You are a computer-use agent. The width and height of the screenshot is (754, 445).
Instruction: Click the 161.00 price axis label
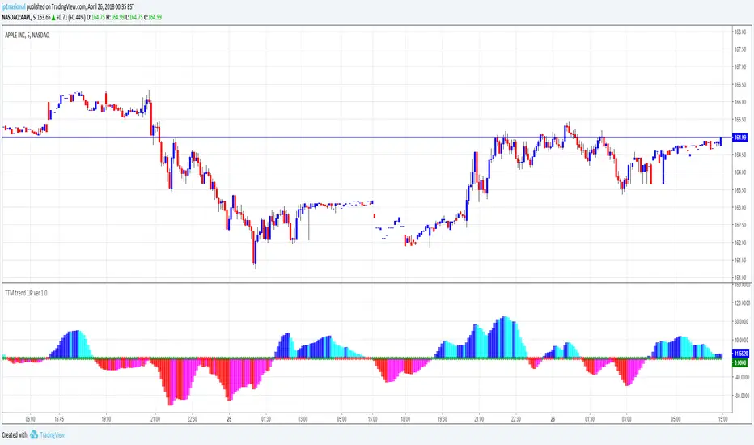pos(740,278)
